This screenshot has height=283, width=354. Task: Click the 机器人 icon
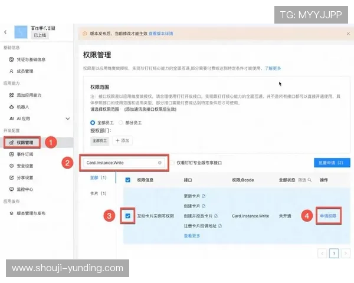coord(12,107)
